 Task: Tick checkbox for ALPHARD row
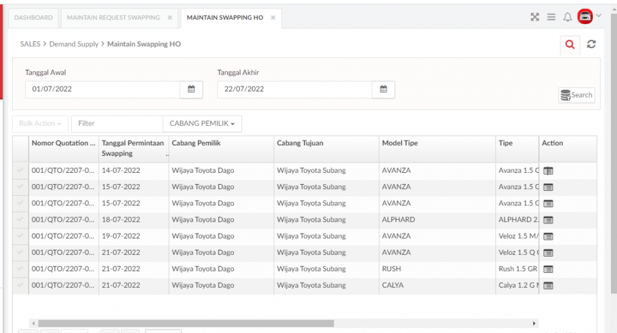[20, 219]
